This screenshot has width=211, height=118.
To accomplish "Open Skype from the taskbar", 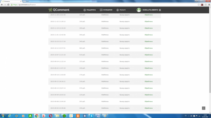I will coord(91,116).
